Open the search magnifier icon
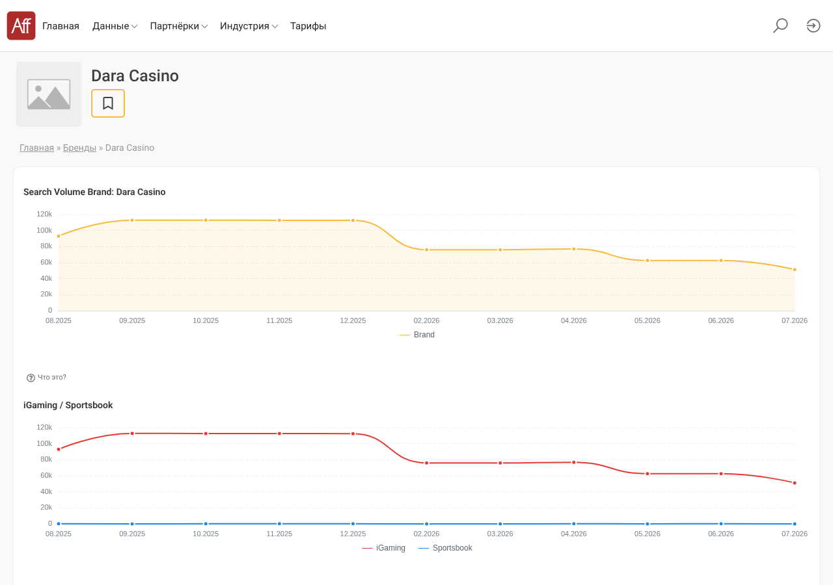The width and height of the screenshot is (833, 585). point(780,26)
